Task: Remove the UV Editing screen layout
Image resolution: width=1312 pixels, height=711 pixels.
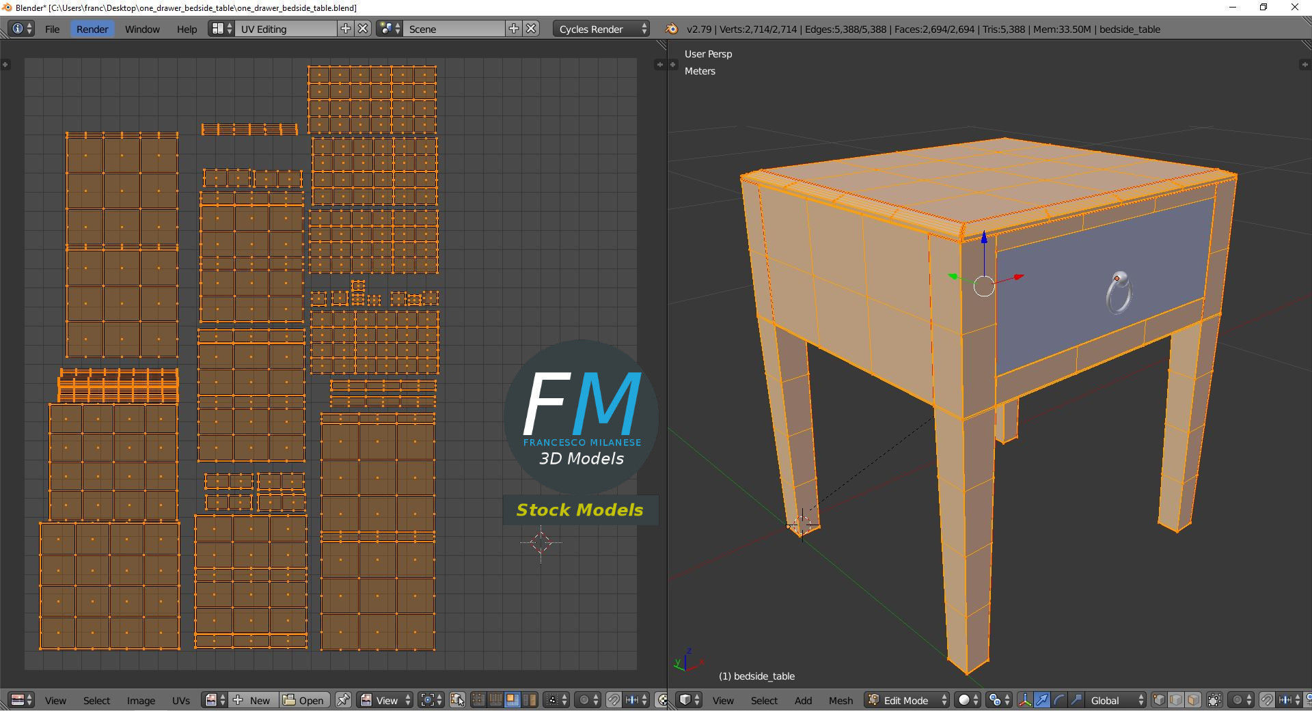Action: tap(364, 29)
